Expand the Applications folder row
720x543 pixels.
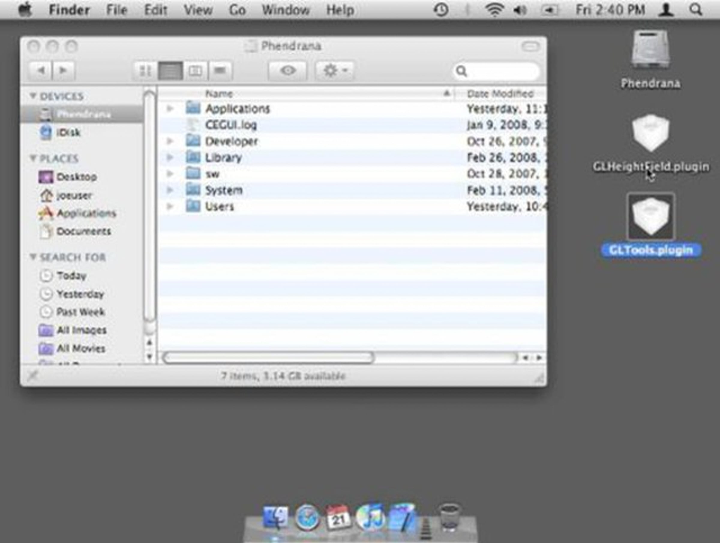point(169,108)
